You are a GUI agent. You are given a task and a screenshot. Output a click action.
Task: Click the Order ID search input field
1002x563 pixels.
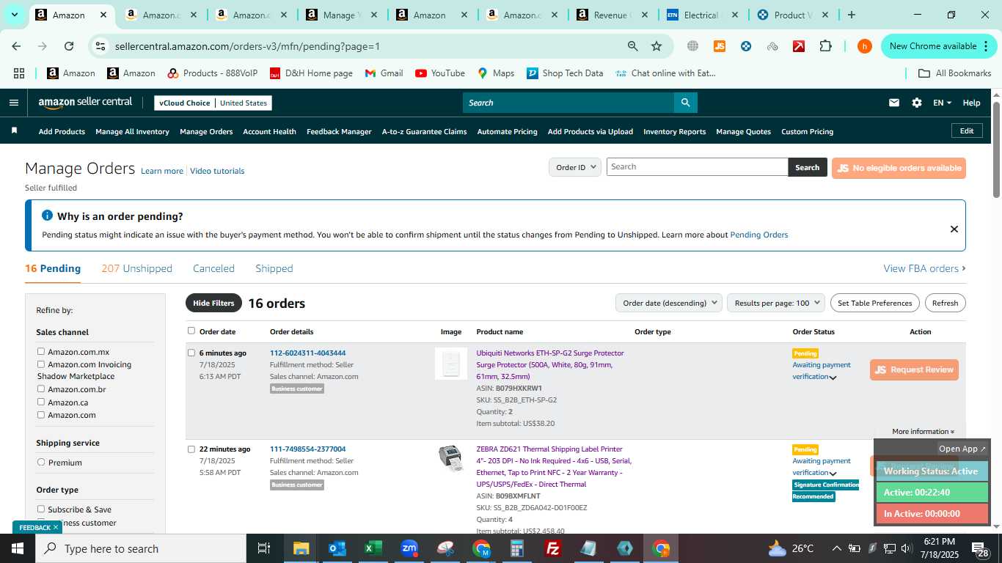(x=697, y=166)
